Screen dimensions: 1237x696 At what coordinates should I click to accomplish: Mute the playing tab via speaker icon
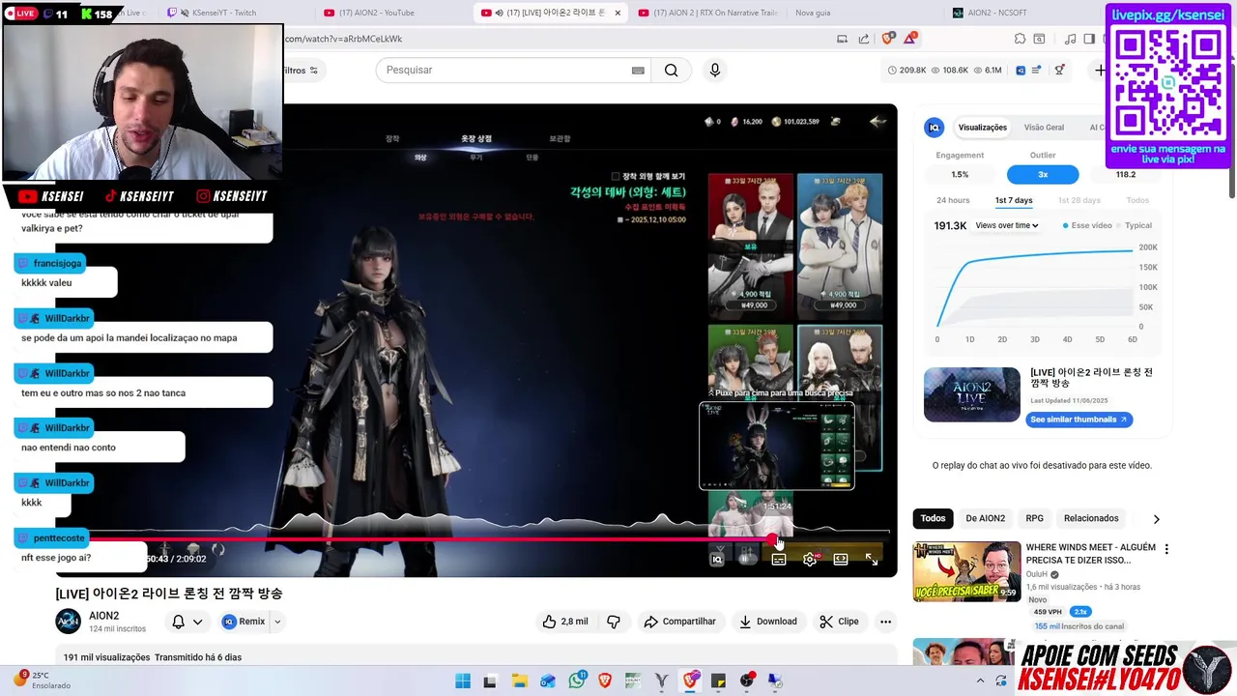click(499, 13)
